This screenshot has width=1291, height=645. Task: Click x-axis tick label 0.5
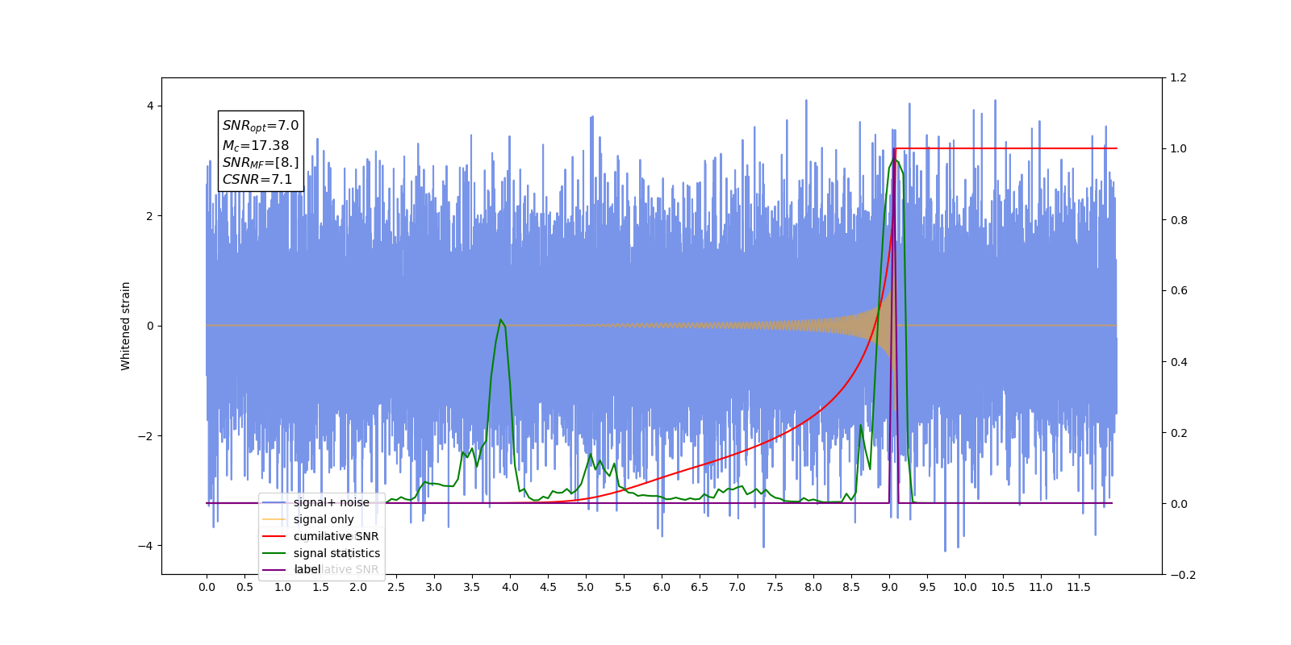[x=244, y=587]
